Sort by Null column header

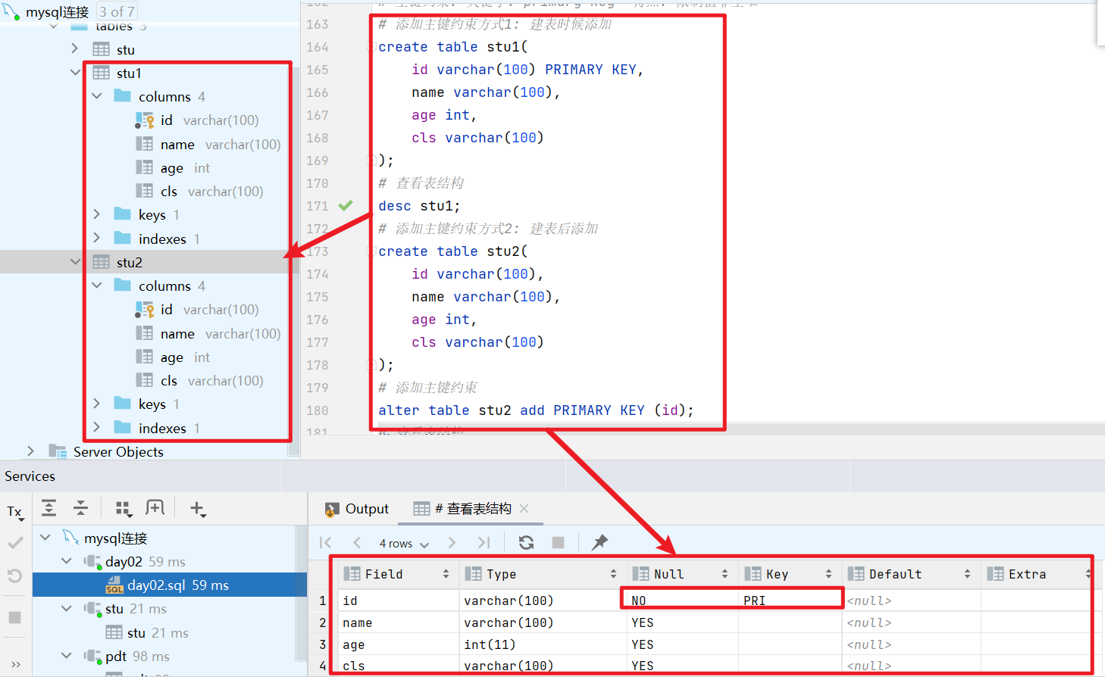point(682,574)
